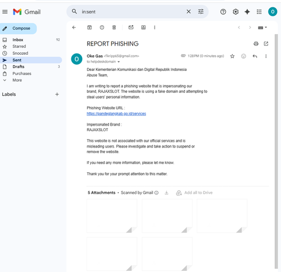281x272 pixels.
Task: Add an emoji reaction
Action: click(x=243, y=56)
